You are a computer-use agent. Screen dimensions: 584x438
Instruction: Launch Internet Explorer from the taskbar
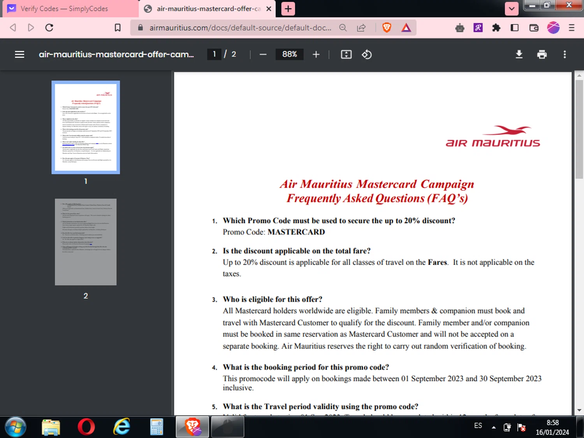coord(121,427)
